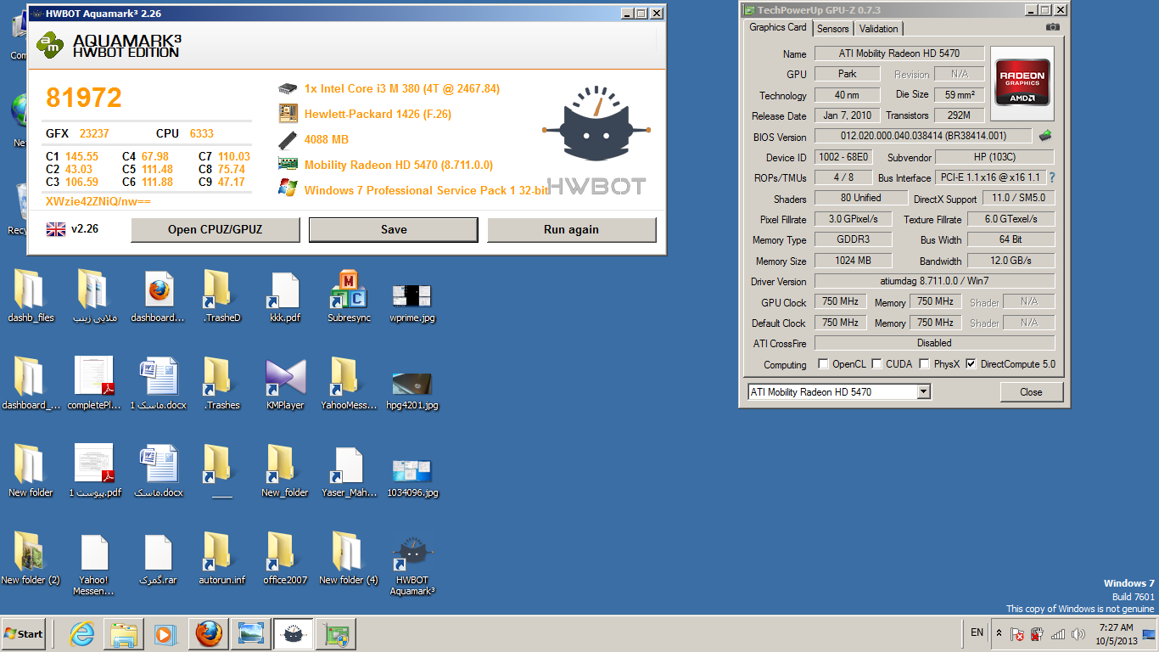
Task: Click the GPU-Z taskbar button
Action: click(x=335, y=634)
